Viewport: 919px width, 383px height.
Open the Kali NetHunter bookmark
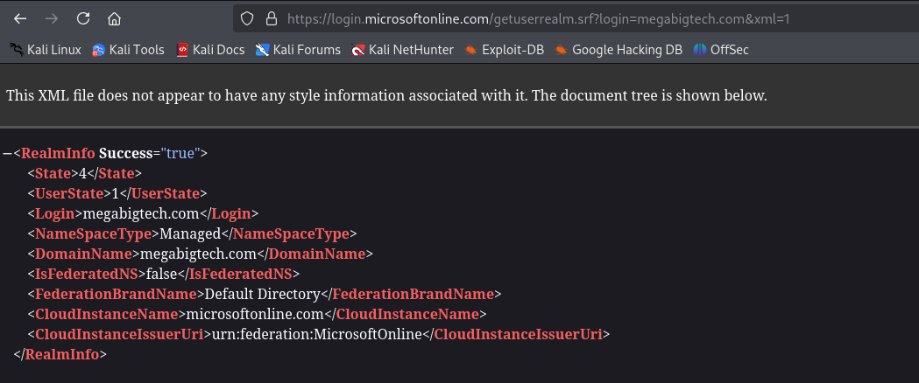click(402, 51)
